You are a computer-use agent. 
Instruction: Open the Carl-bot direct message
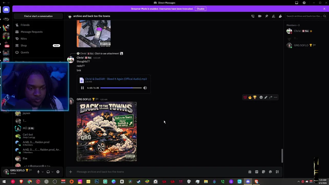point(38,136)
